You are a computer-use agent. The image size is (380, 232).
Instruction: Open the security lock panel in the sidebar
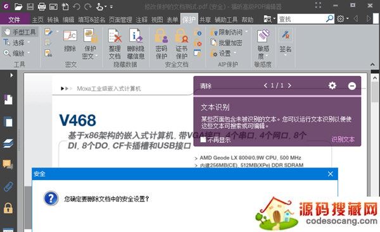8,208
